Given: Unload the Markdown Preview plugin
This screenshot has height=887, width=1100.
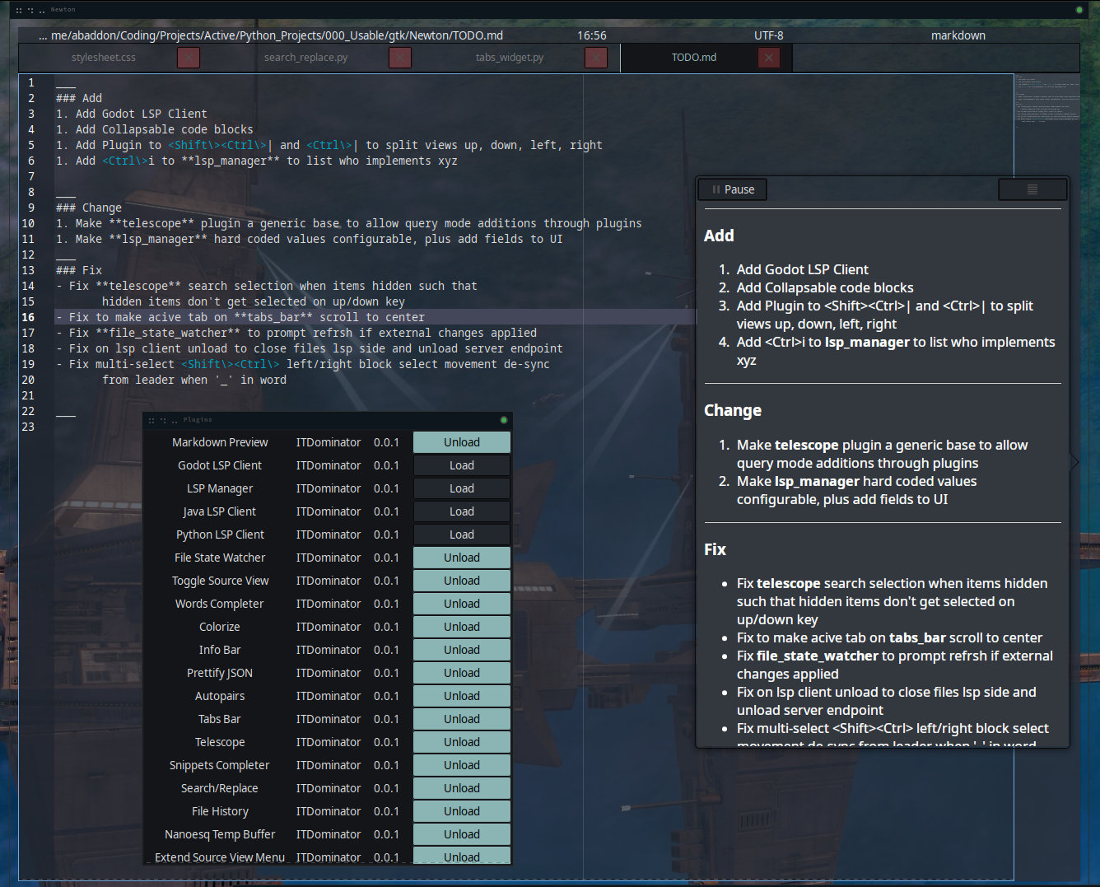Looking at the screenshot, I should 461,441.
